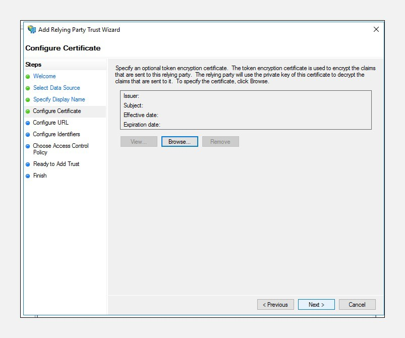
Task: Select Configure Certificate in the steps list
Action: tap(57, 111)
